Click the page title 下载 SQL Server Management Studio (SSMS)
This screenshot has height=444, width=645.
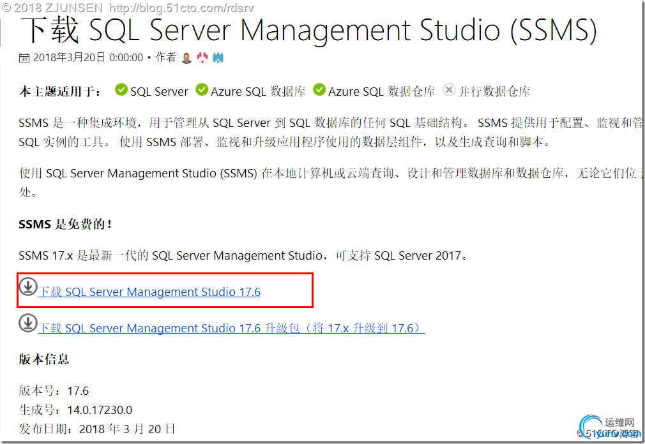(x=308, y=30)
